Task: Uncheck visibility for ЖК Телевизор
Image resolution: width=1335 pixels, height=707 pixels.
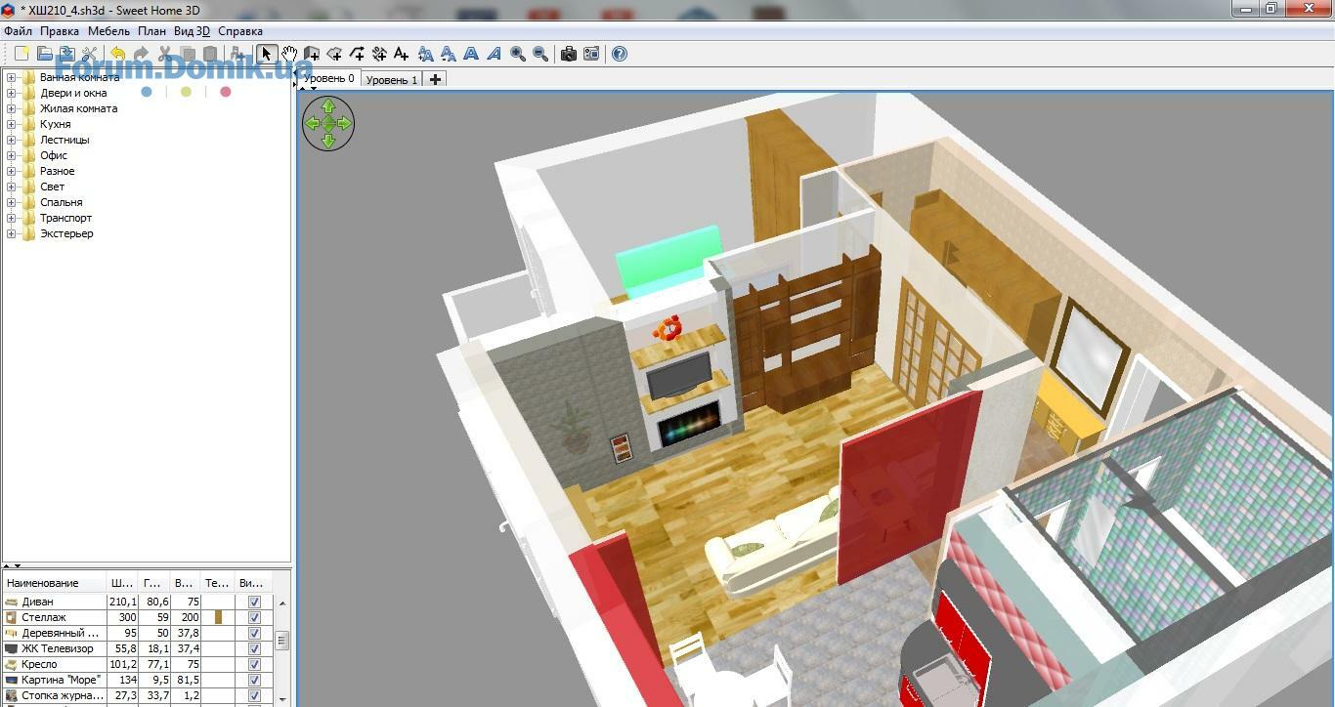Action: click(x=254, y=649)
